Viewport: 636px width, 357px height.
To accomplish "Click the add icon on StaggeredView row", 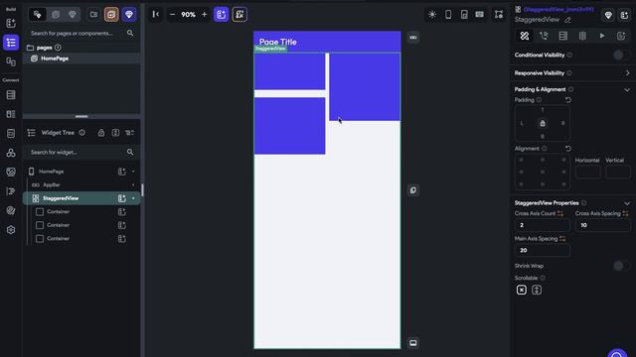I will pos(121,198).
